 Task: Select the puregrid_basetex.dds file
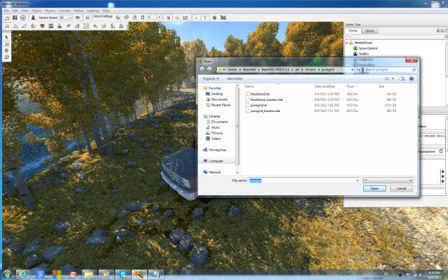click(263, 111)
